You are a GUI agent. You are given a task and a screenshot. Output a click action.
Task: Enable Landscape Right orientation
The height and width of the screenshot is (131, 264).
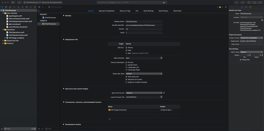click(x=126, y=70)
